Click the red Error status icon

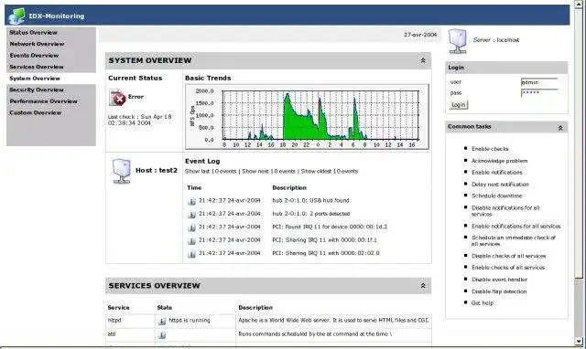(117, 98)
